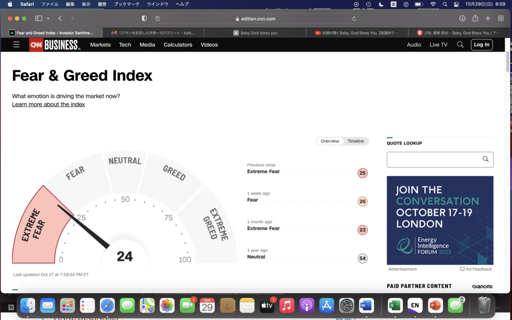Click the Log In button
512x320 pixels.
[x=481, y=44]
